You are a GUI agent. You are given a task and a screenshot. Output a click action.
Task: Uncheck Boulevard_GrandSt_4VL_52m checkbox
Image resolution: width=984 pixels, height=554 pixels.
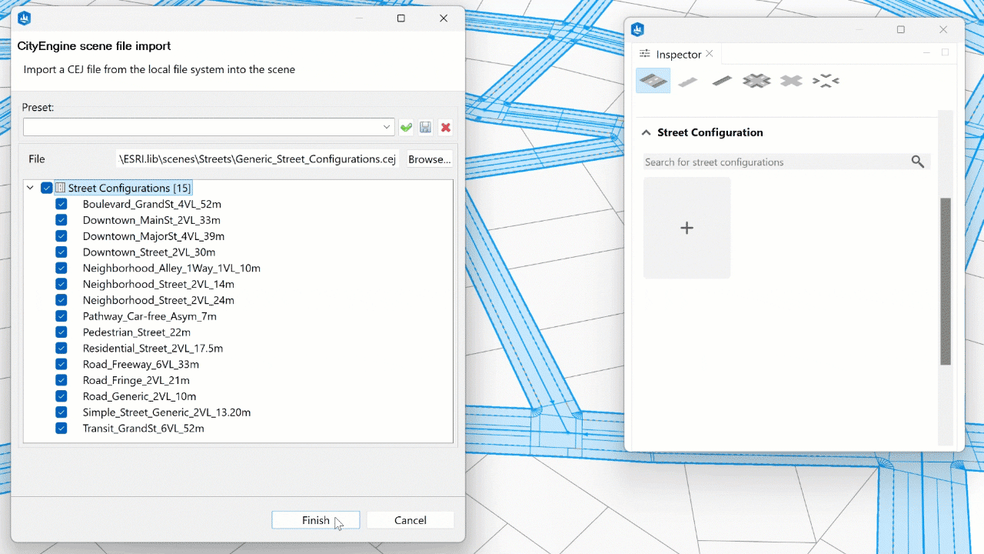pos(61,205)
